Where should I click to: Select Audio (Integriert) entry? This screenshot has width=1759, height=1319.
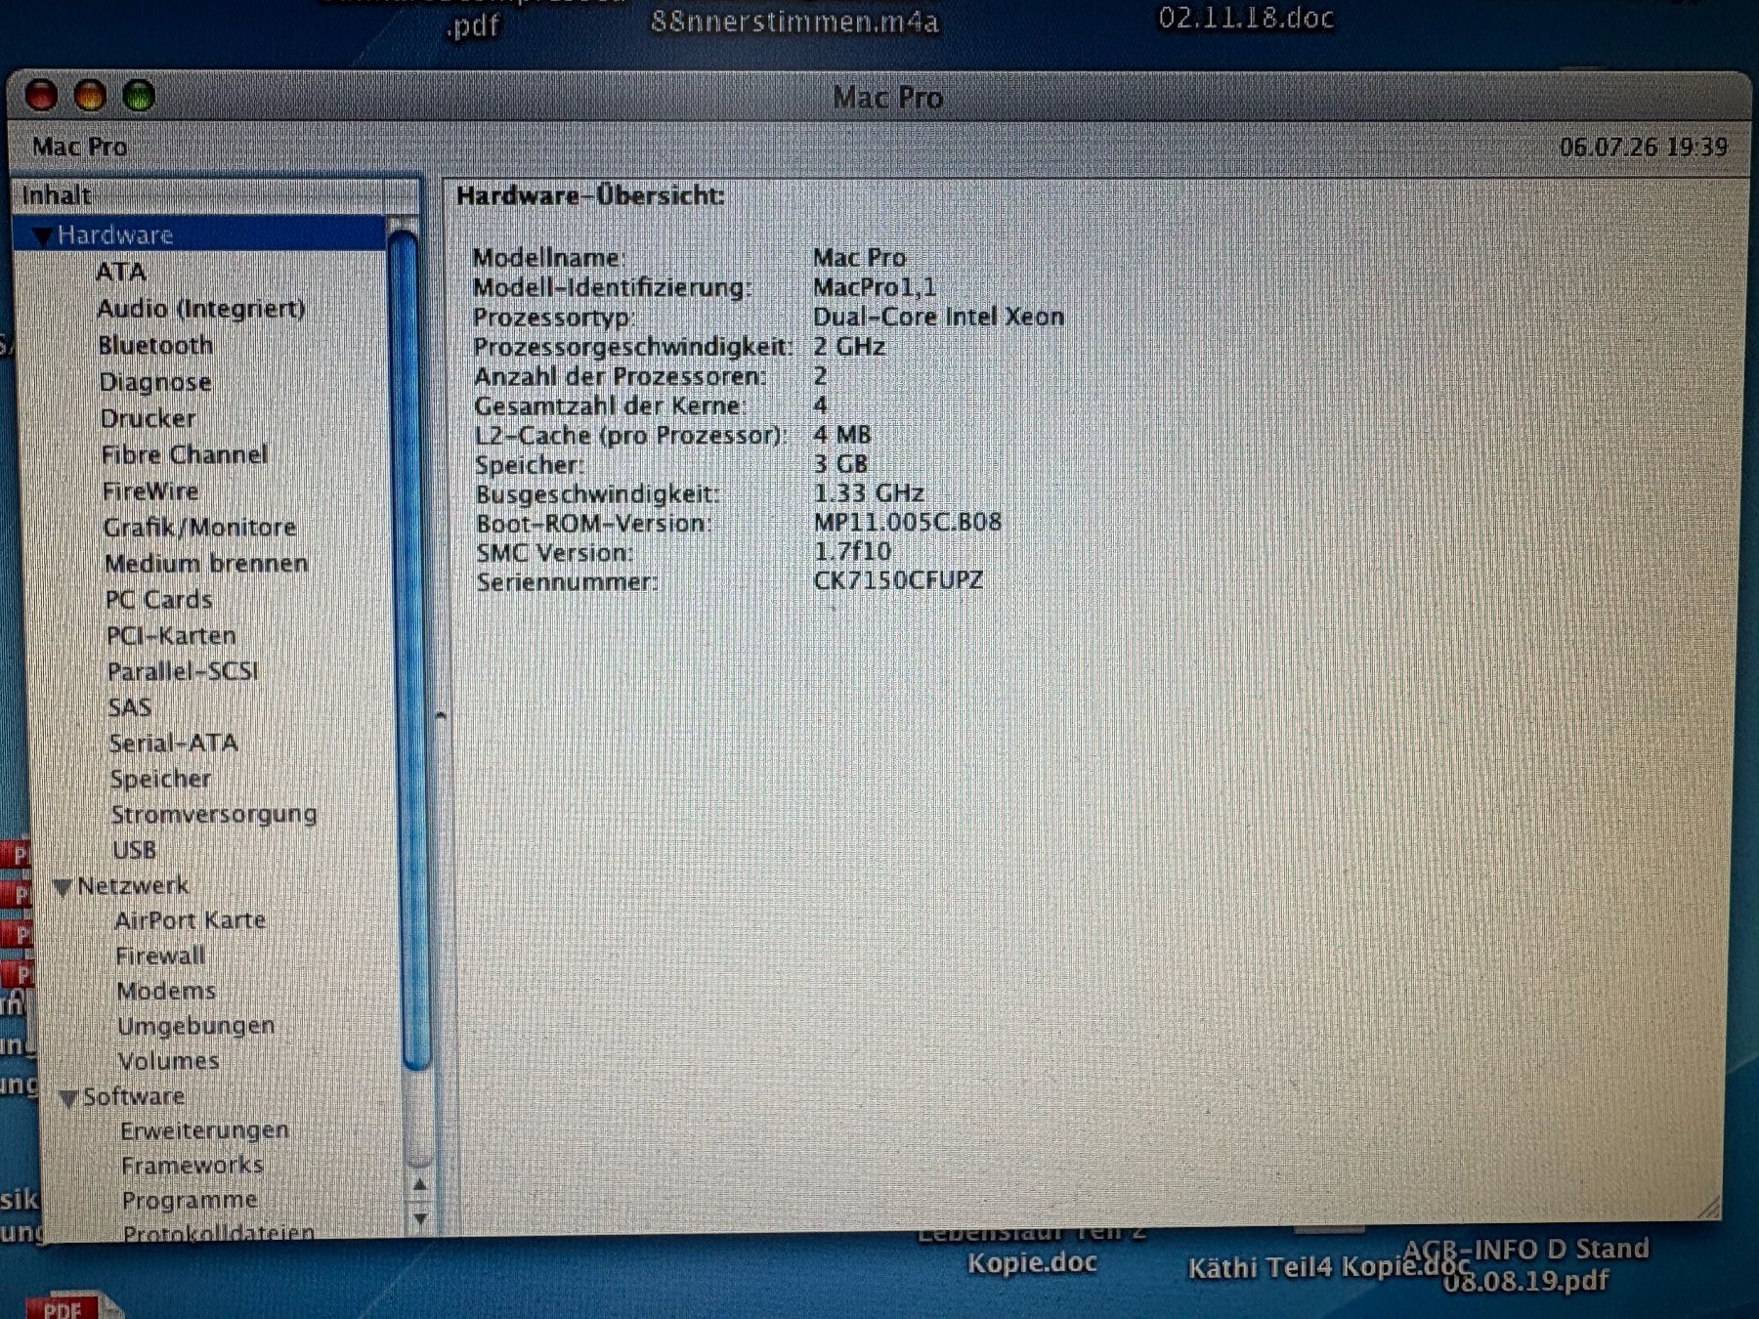pos(201,309)
